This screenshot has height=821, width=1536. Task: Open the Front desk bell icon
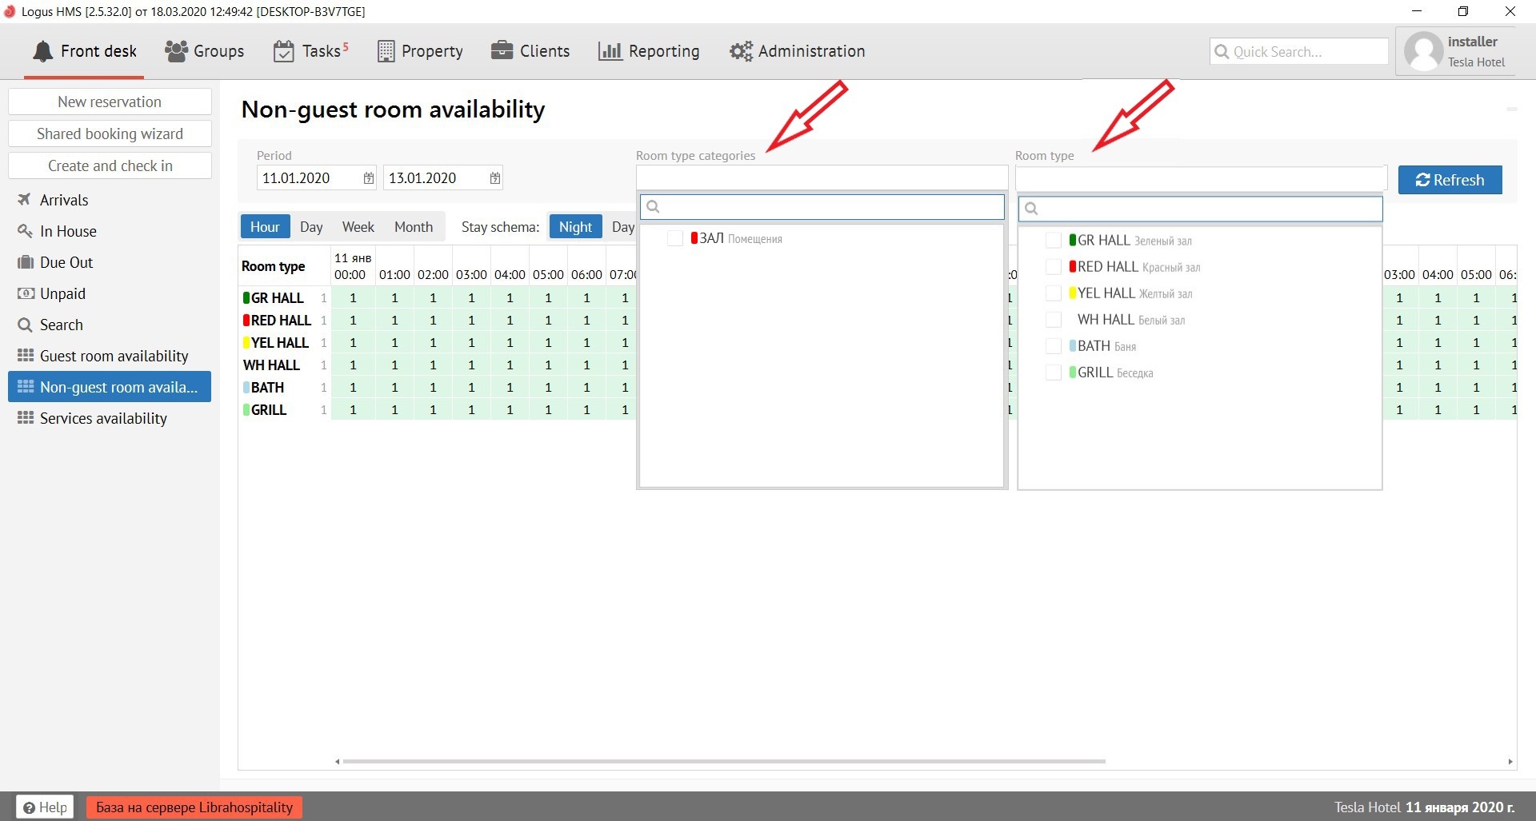pyautogui.click(x=42, y=51)
